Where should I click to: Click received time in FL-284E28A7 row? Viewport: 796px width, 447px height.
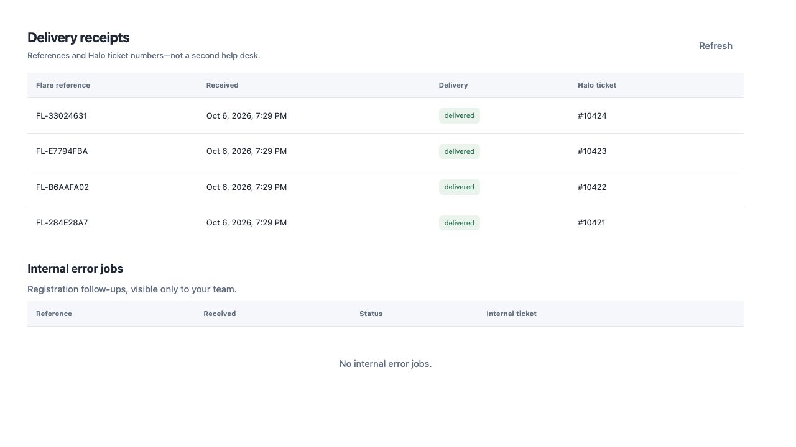click(246, 223)
